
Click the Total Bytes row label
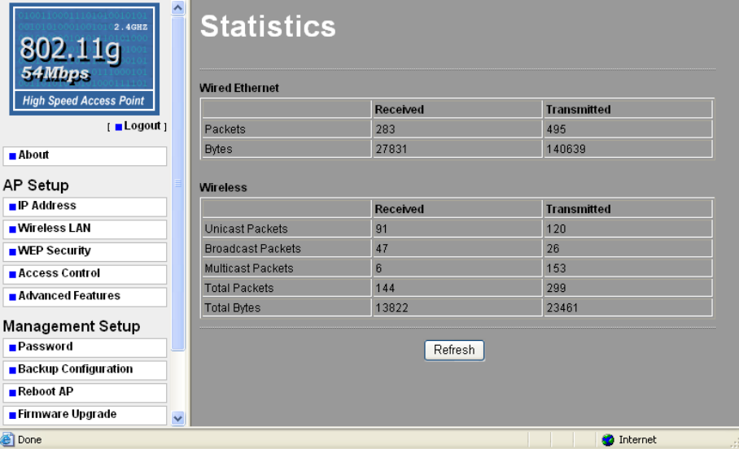tap(232, 307)
